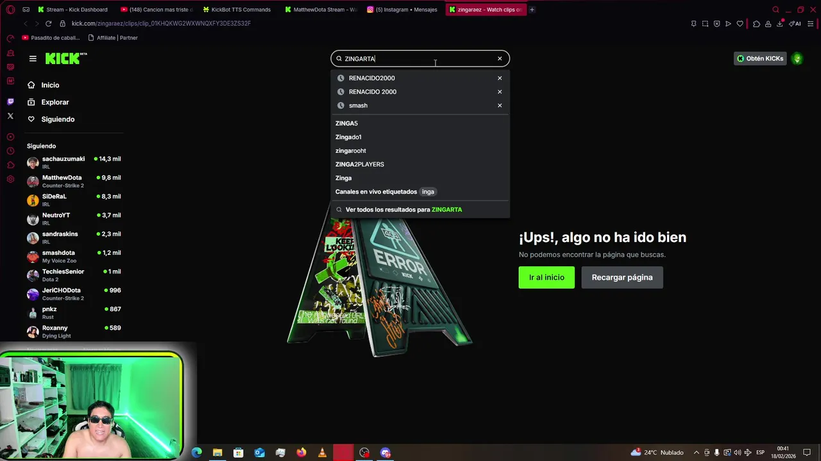The height and width of the screenshot is (461, 821).
Task: Open File Explorer from taskbar
Action: coord(217,453)
